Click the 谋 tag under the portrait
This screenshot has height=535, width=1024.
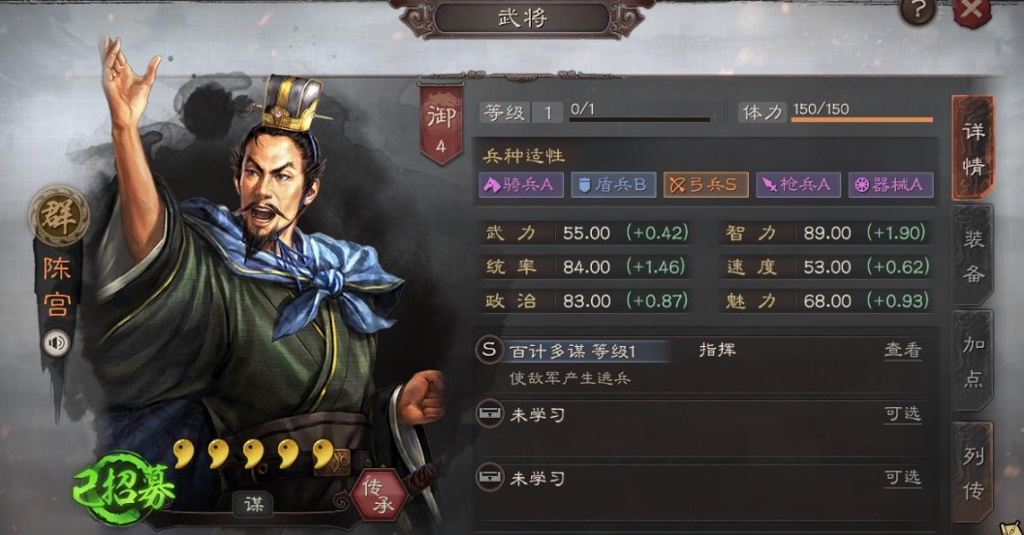click(254, 504)
